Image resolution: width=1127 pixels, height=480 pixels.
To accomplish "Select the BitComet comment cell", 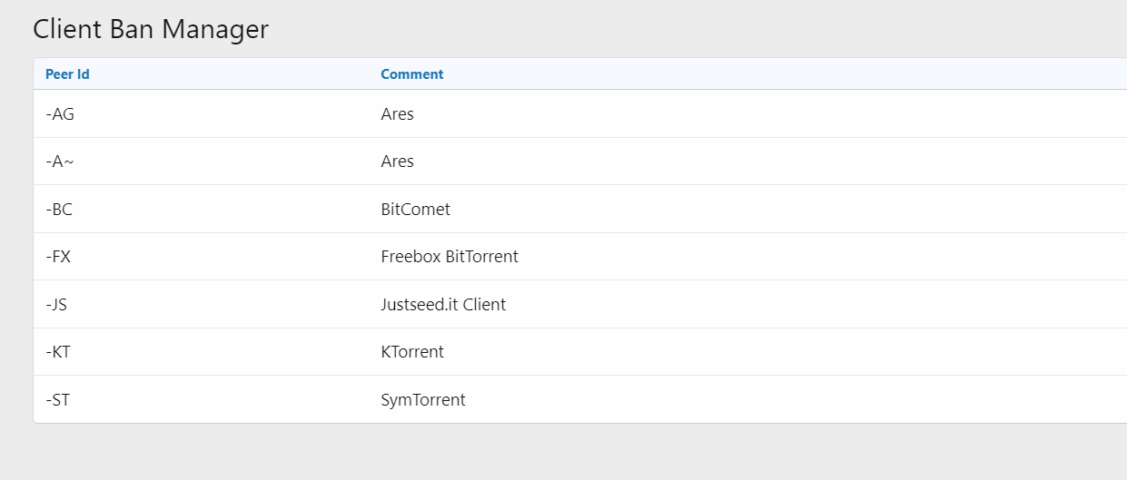I will pyautogui.click(x=415, y=210).
